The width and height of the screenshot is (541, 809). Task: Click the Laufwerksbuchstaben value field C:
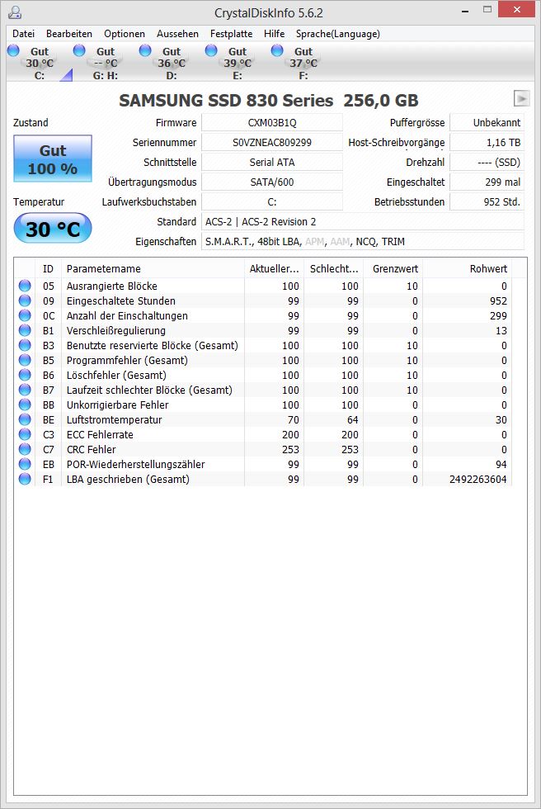pyautogui.click(x=272, y=201)
